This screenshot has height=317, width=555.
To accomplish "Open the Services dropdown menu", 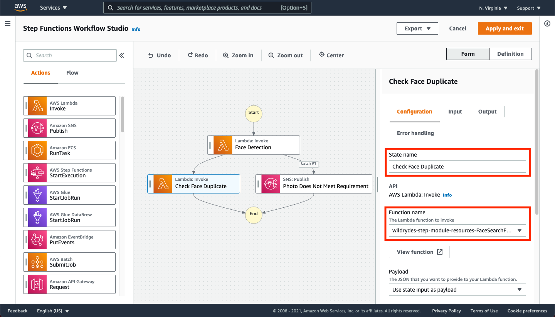I will [x=53, y=8].
